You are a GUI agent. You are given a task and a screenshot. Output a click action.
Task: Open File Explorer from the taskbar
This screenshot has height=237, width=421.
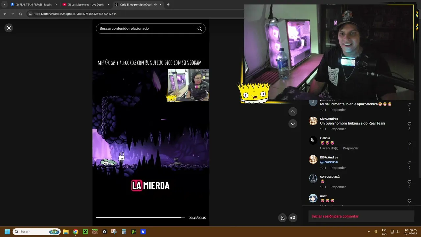pyautogui.click(x=66, y=232)
